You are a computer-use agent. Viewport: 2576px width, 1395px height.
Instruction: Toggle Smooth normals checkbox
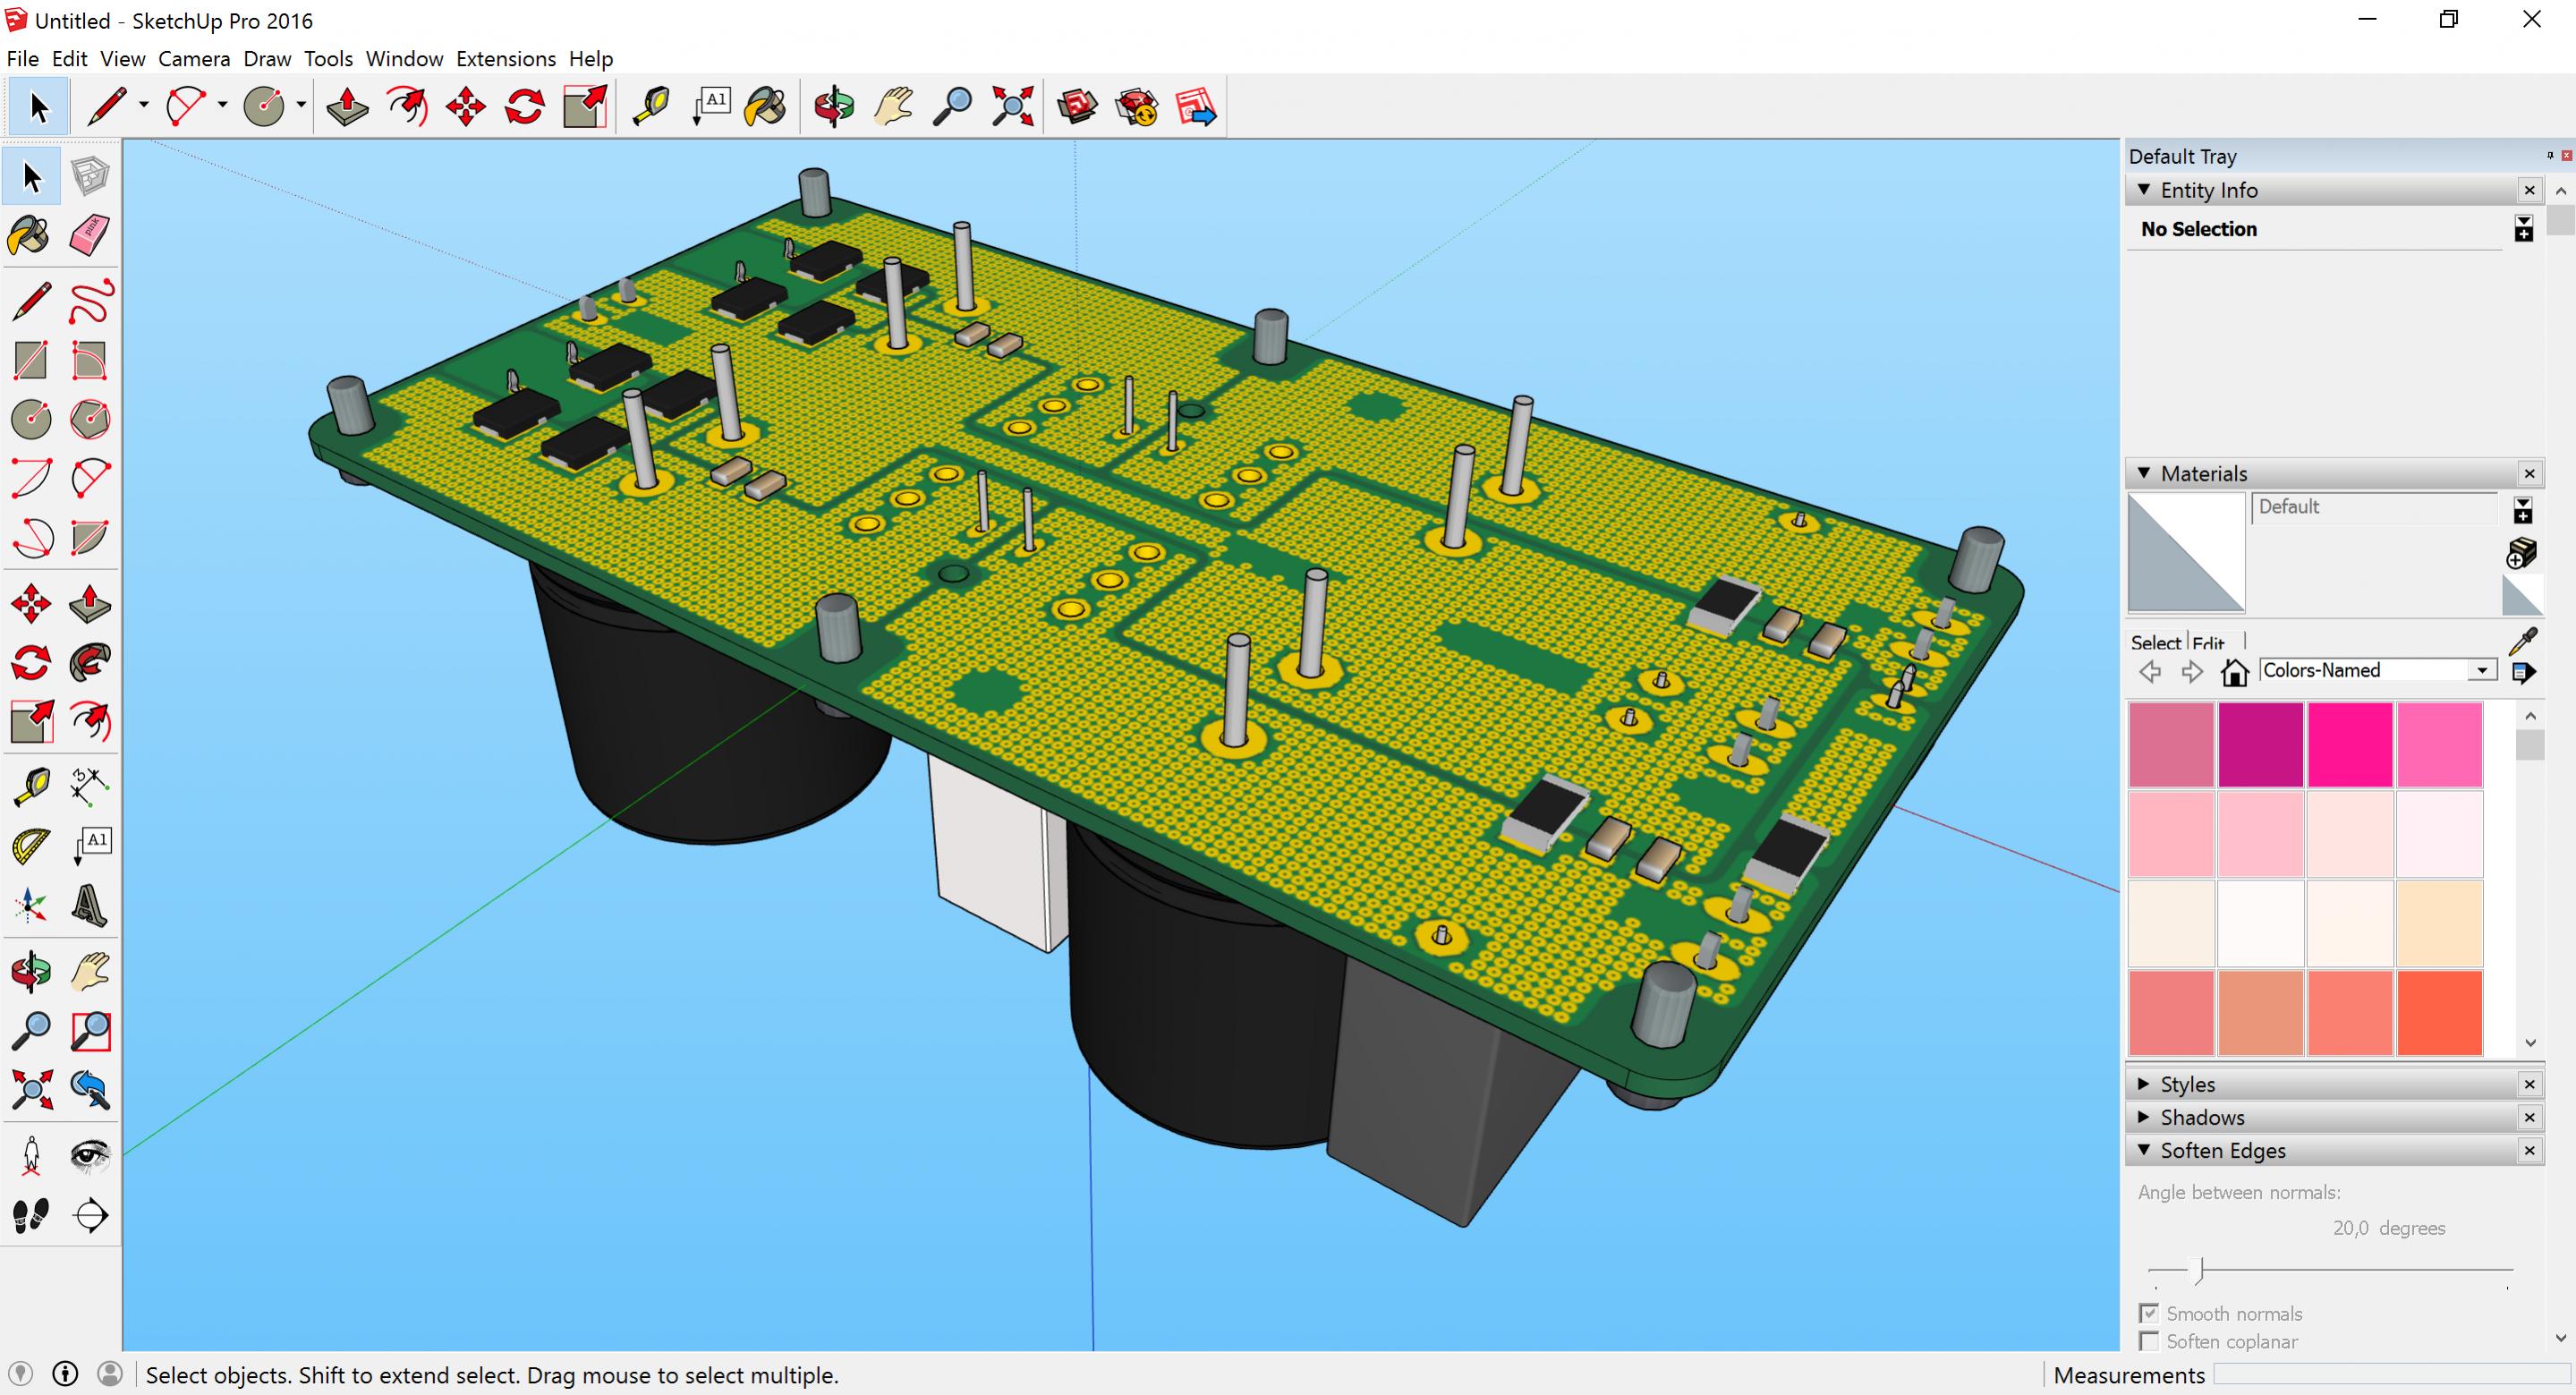pos(2148,1313)
